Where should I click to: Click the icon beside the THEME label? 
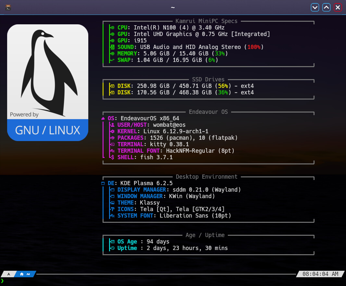(112, 203)
